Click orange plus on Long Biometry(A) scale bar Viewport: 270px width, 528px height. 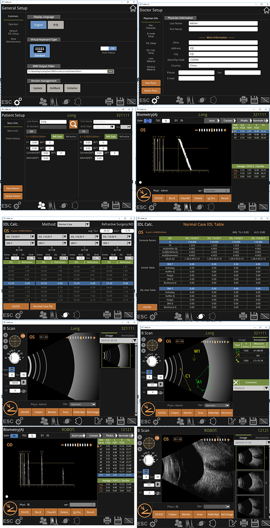coord(225,130)
